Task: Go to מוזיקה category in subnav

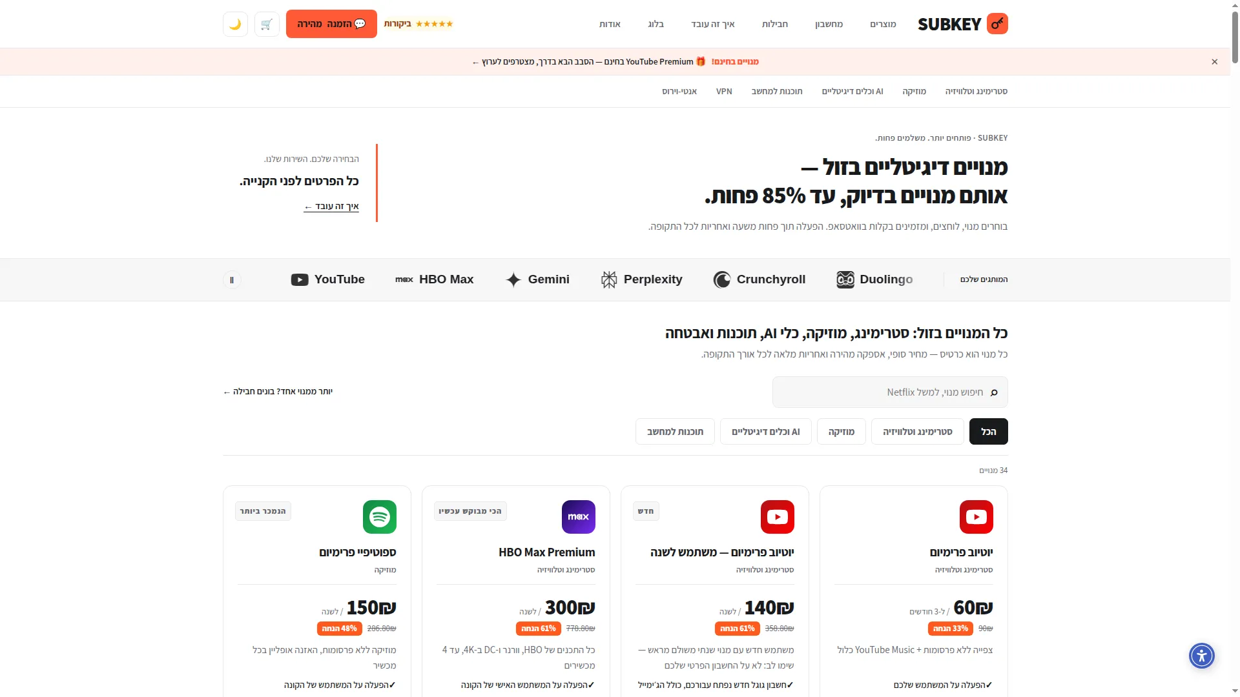Action: pyautogui.click(x=914, y=92)
